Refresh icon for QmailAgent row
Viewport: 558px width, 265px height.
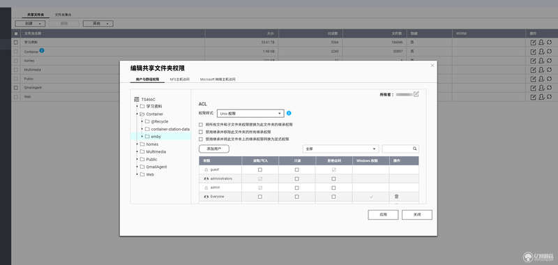tap(549, 88)
